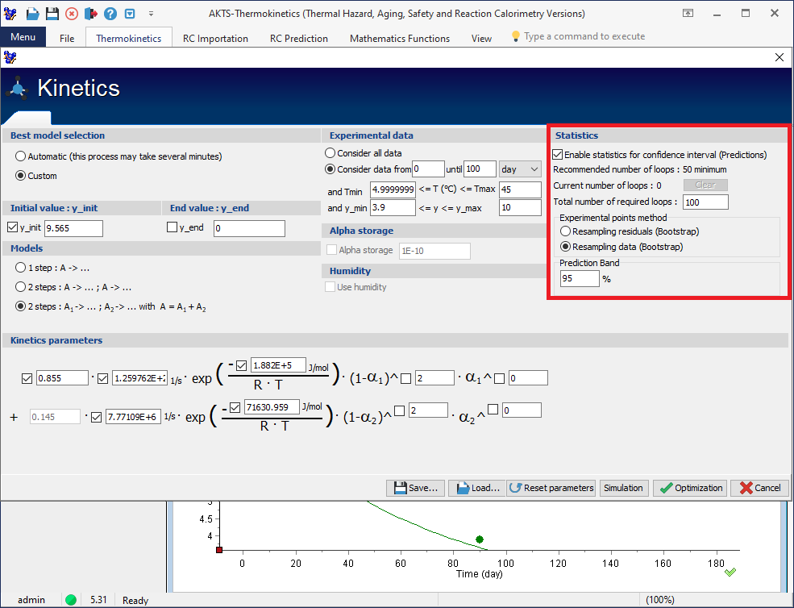Click the exit-door toolbar icon with red arrow
794x608 pixels.
point(90,13)
